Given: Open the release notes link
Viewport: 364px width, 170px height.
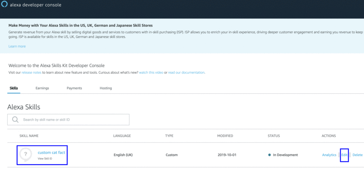Looking at the screenshot, I should pyautogui.click(x=31, y=73).
